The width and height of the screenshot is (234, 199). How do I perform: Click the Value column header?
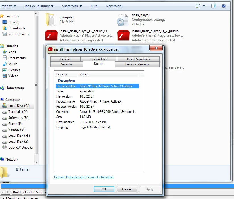click(108, 74)
